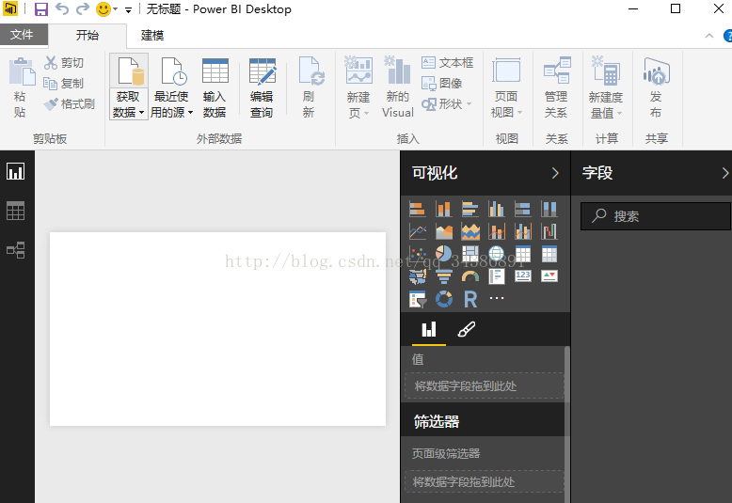
Task: Insert an 图像
Action: [x=441, y=83]
